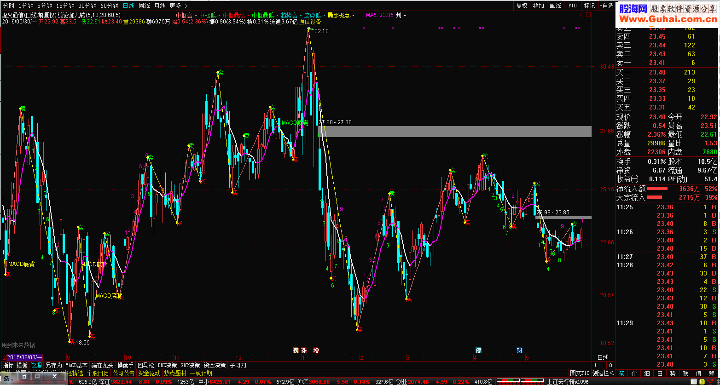
Task: Switch to the 60分钟 period
Action: 110,6
